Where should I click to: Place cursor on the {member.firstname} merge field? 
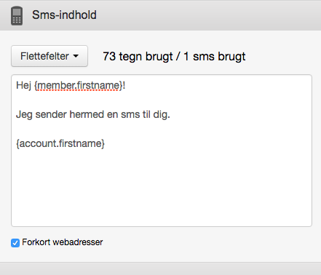78,86
